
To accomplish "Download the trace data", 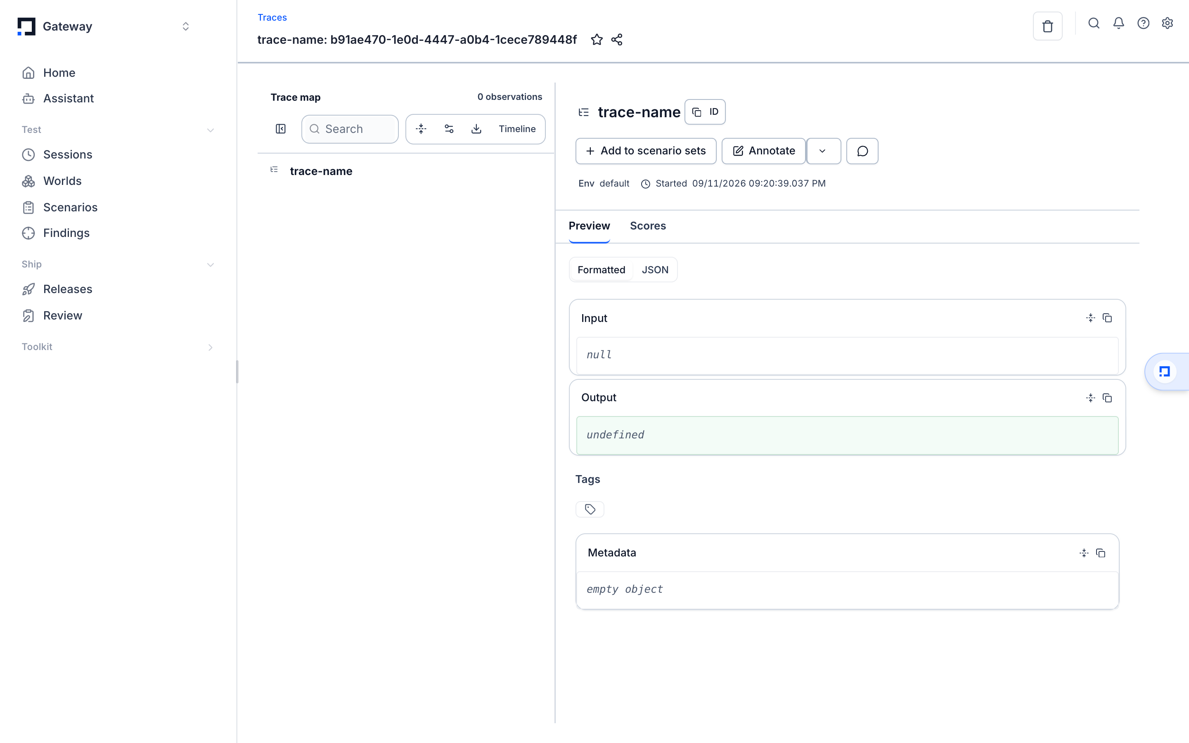I will pyautogui.click(x=476, y=129).
